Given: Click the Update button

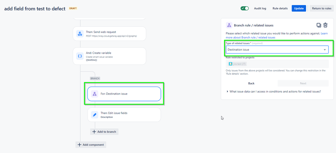Looking at the screenshot, I should pos(299,8).
